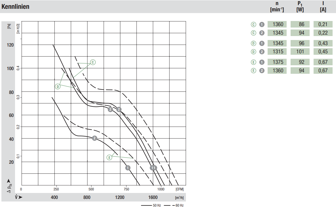Click the overlapping 11 markers on the chart
336x210 pixels.
pyautogui.click(x=153, y=168)
